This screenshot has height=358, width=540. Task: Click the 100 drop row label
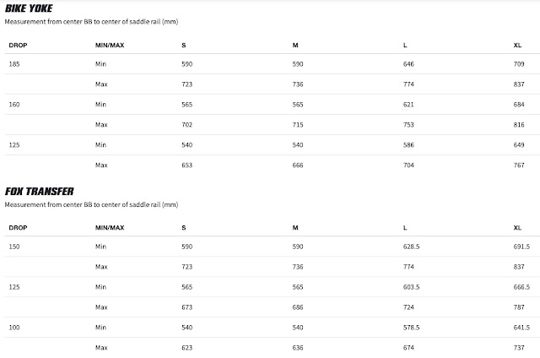[14, 328]
